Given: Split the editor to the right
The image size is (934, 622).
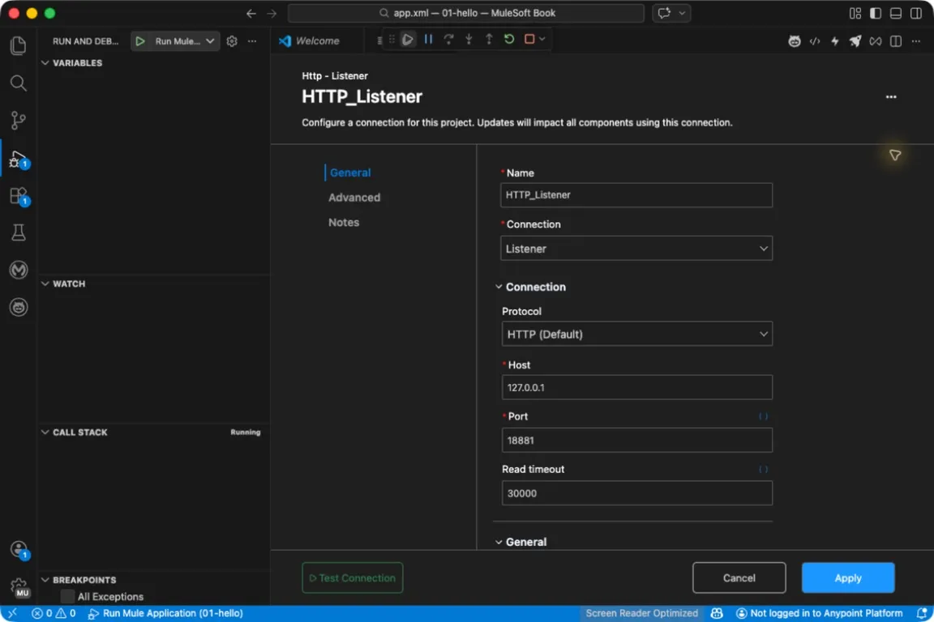Looking at the screenshot, I should coord(895,41).
